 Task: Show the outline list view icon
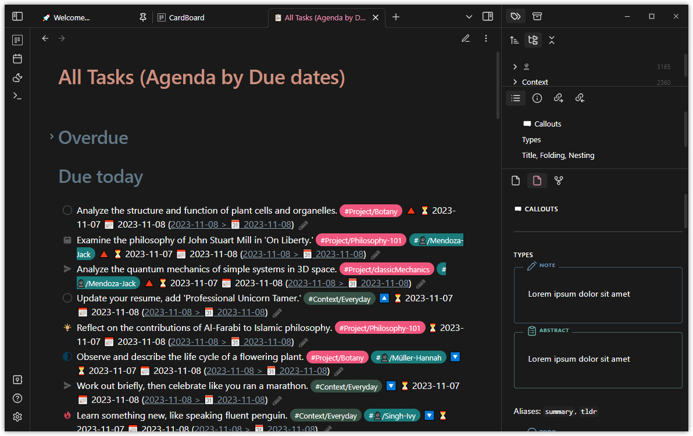(516, 98)
